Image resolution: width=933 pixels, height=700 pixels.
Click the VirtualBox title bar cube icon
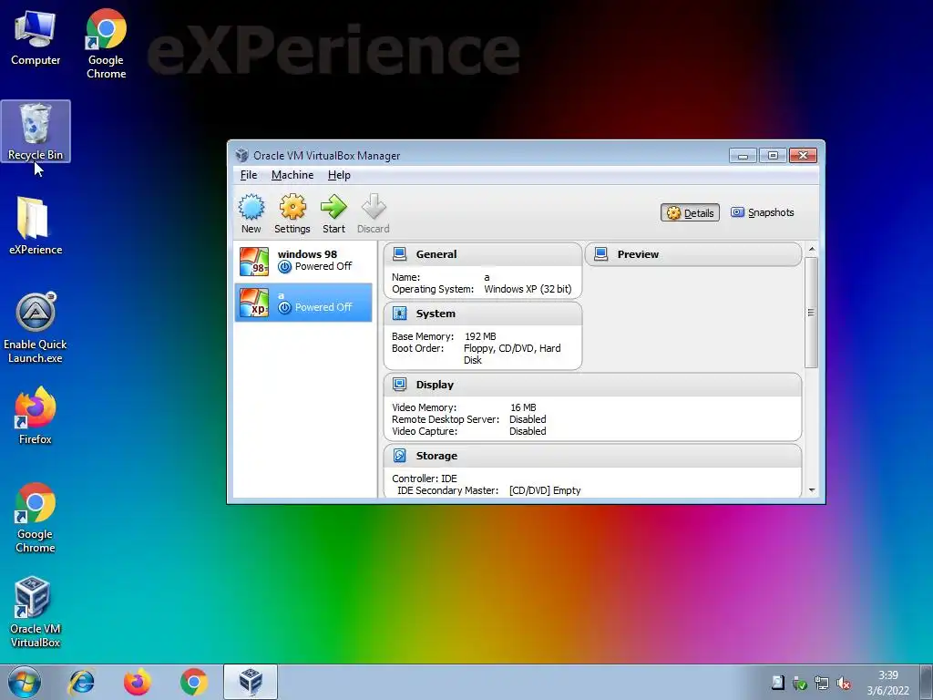[x=241, y=155]
